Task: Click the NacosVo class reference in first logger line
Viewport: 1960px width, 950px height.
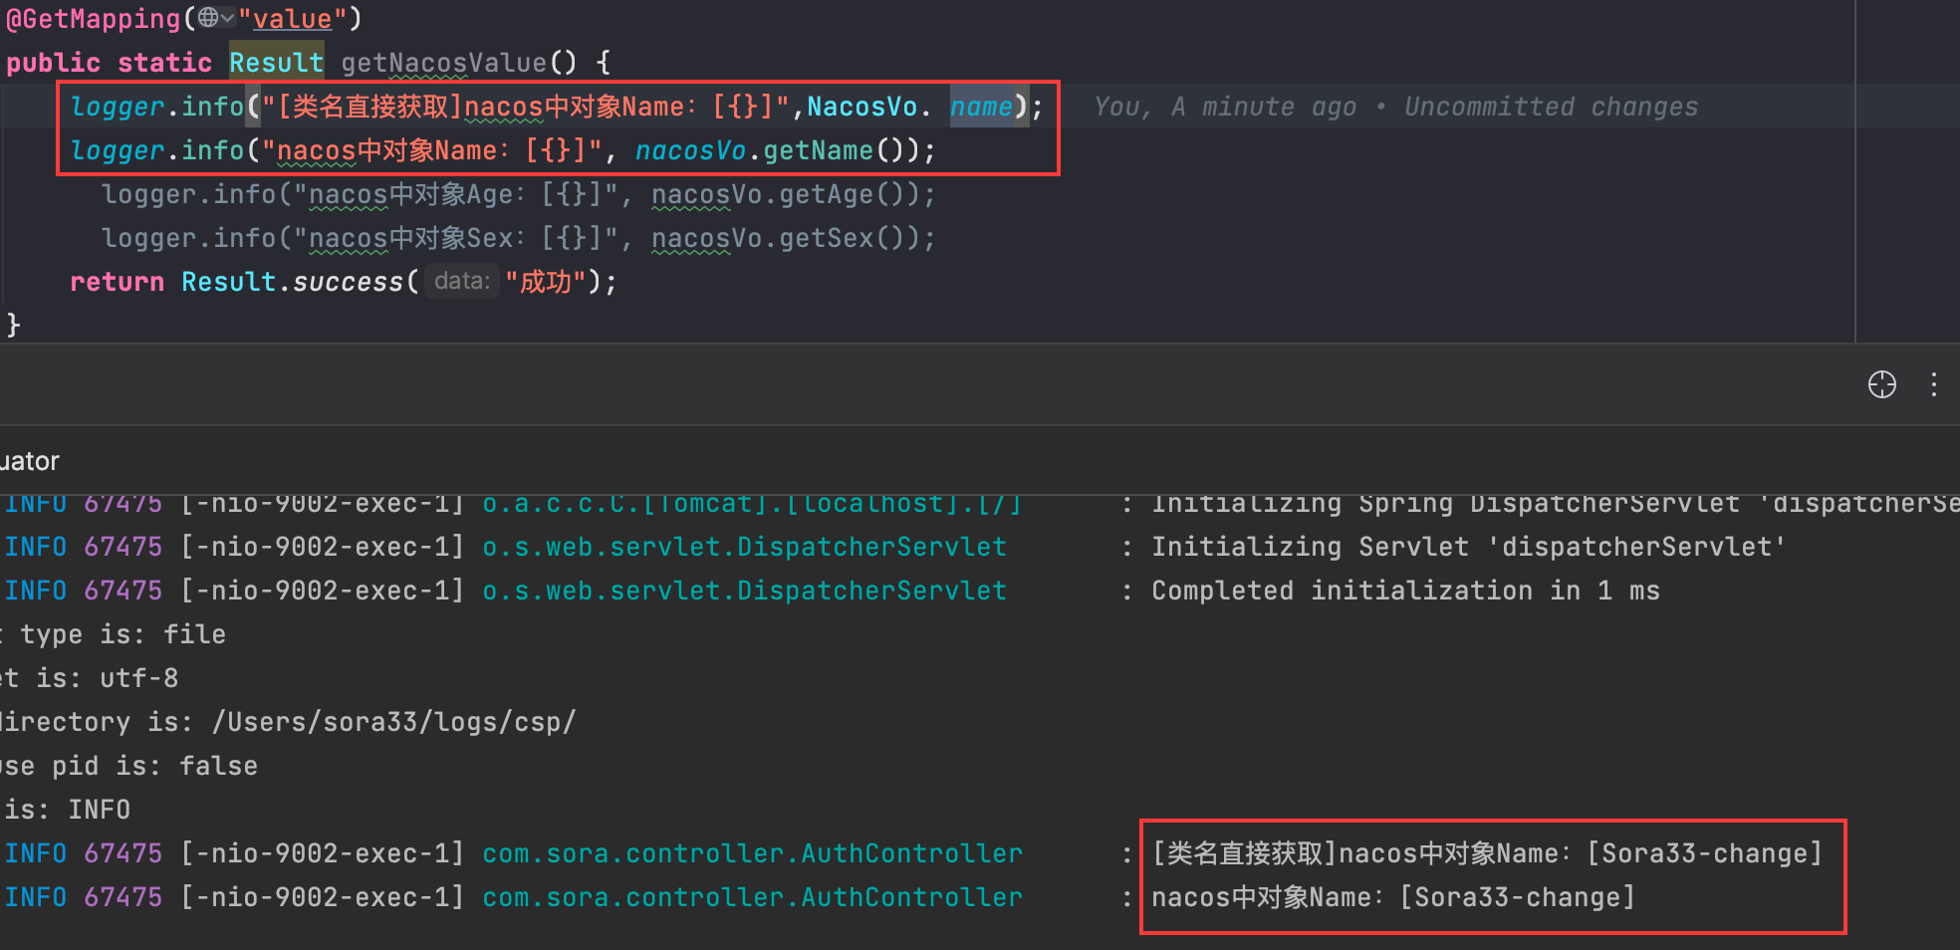Action: [x=861, y=107]
